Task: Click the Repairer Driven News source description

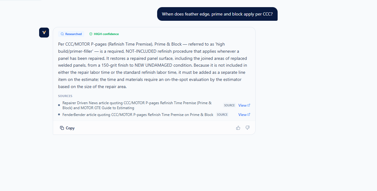Action: coord(137,105)
